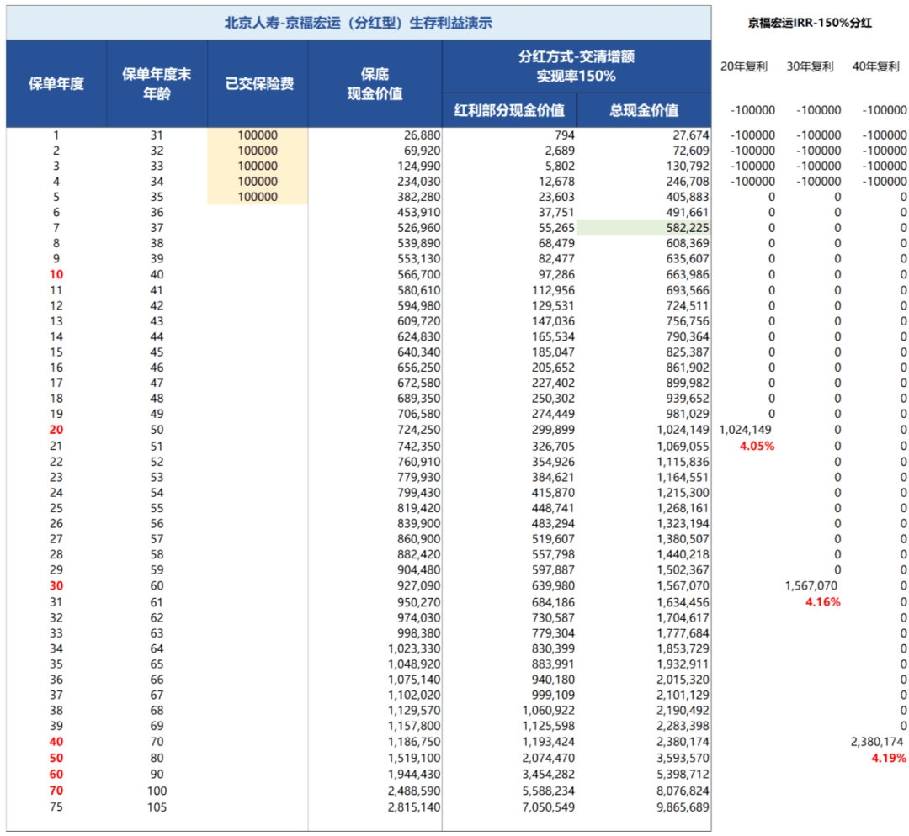The image size is (909, 836).
Task: Click the total cash value 1,268,161
Action: coord(683,508)
